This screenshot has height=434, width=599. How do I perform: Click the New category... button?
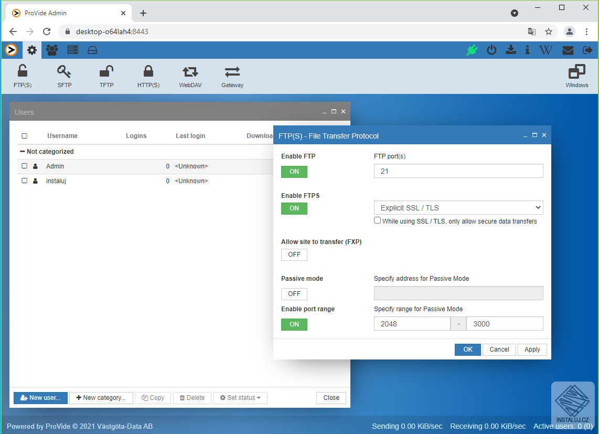tap(101, 398)
